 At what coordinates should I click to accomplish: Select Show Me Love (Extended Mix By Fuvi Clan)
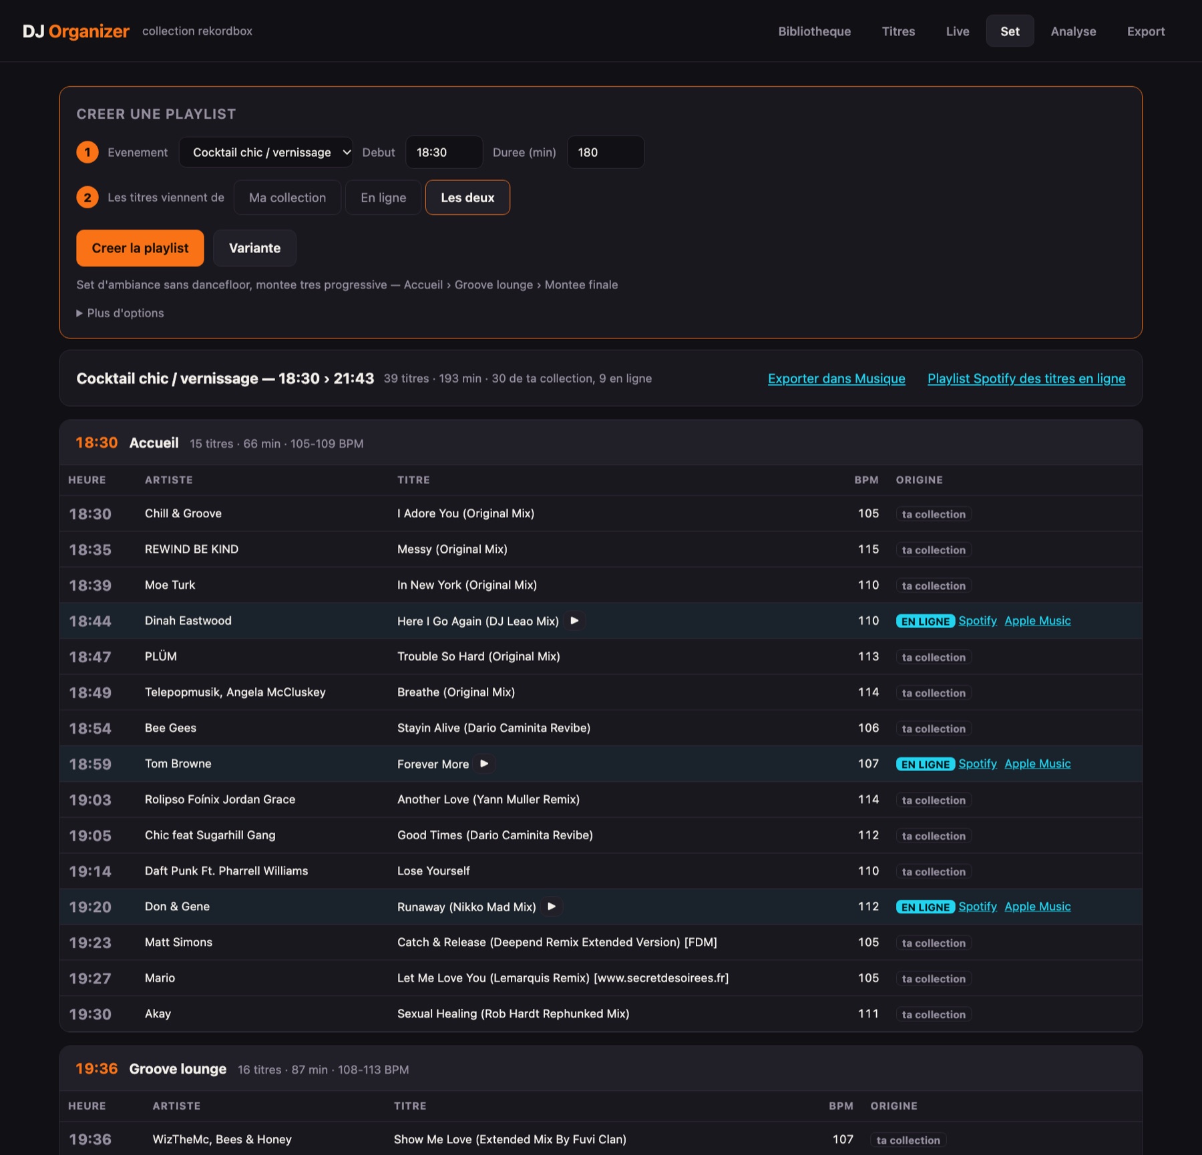(x=510, y=1140)
